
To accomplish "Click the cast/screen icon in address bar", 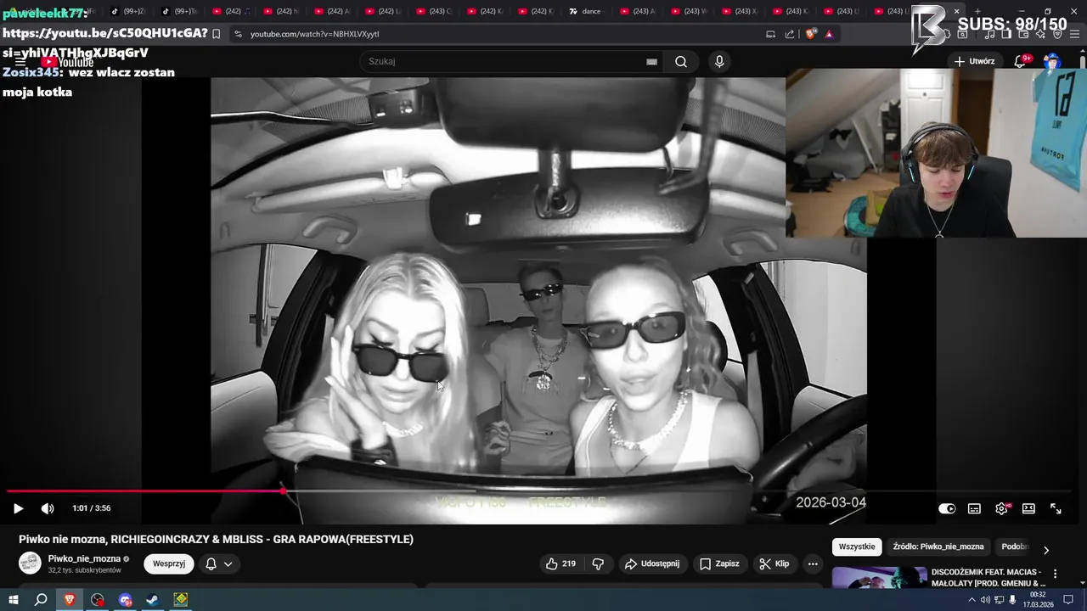I will [770, 34].
